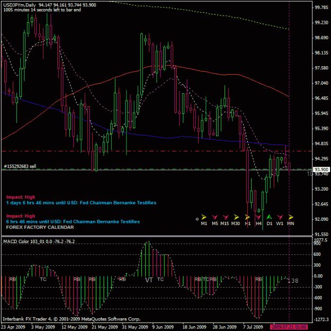Click the yellow arrow above H1

point(247,217)
